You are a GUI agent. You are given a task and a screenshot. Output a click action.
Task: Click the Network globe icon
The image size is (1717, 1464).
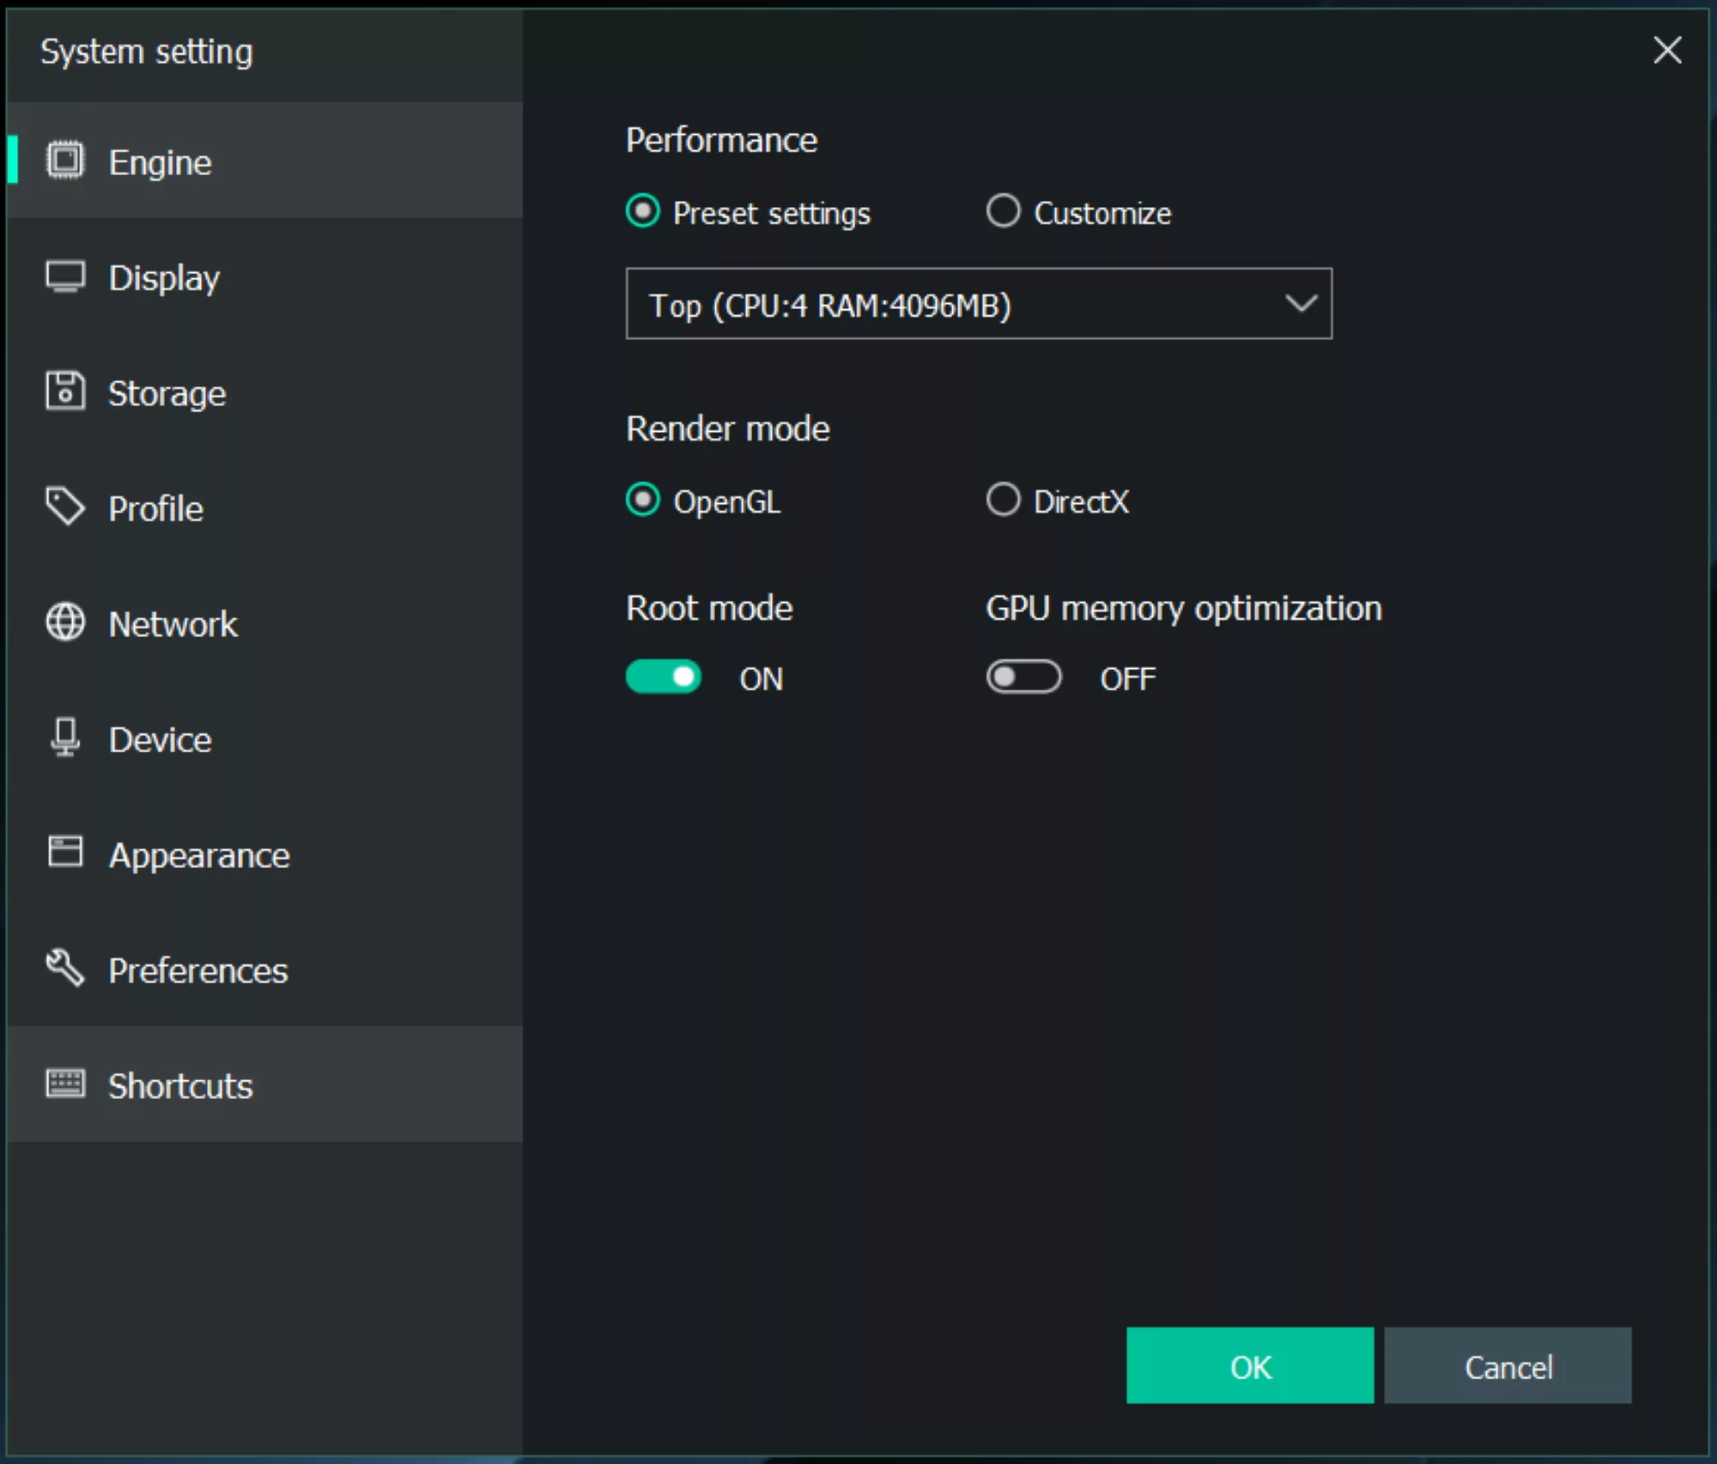point(65,623)
